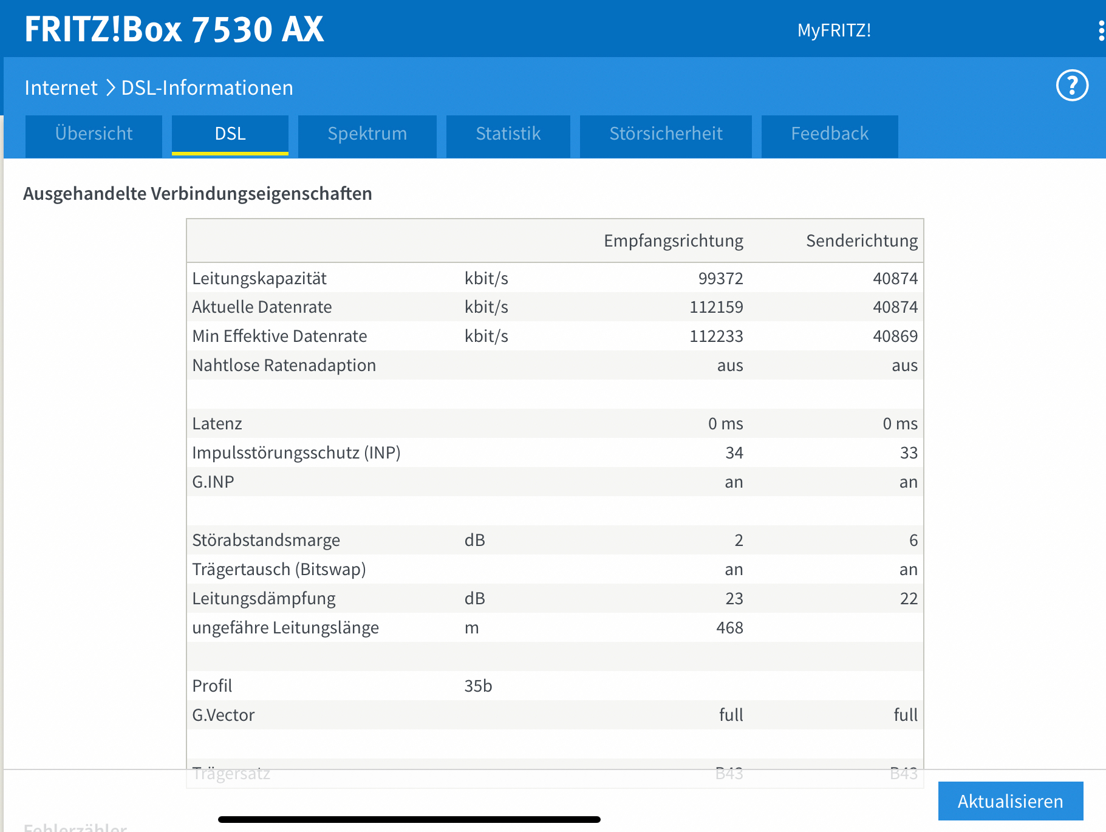Click the Aktuelle Datenrate label
Image resolution: width=1106 pixels, height=832 pixels.
pos(262,307)
